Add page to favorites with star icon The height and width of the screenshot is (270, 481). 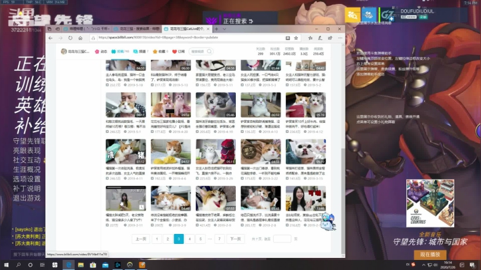coord(296,38)
